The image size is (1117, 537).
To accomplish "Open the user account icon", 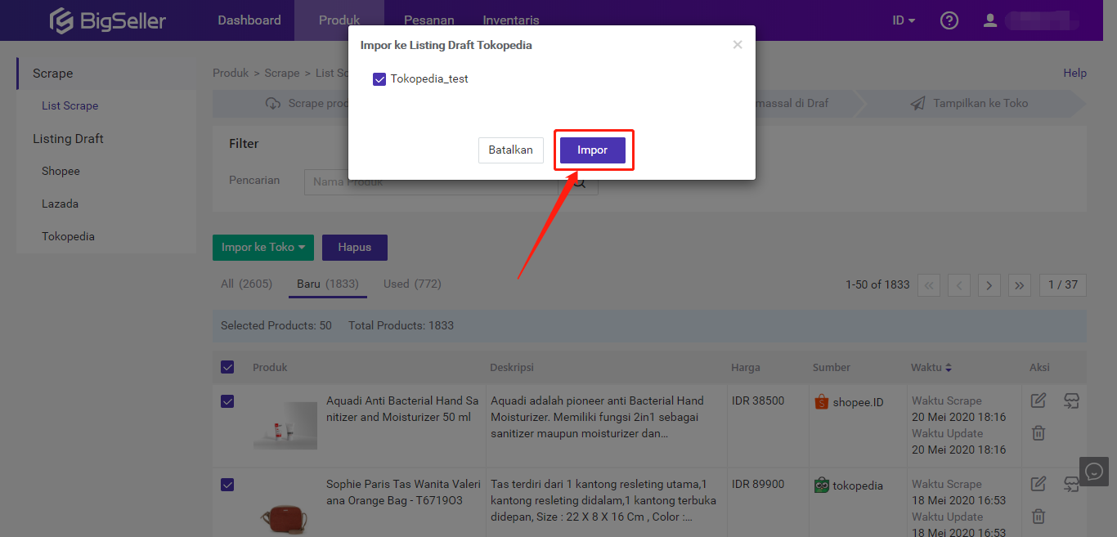I will (x=990, y=20).
